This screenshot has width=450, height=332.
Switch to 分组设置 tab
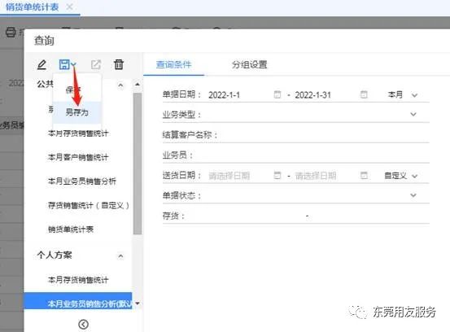pyautogui.click(x=249, y=64)
